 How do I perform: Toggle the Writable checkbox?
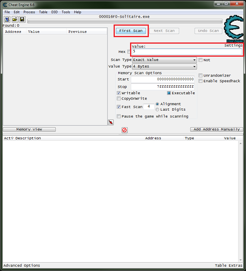[x=119, y=93]
